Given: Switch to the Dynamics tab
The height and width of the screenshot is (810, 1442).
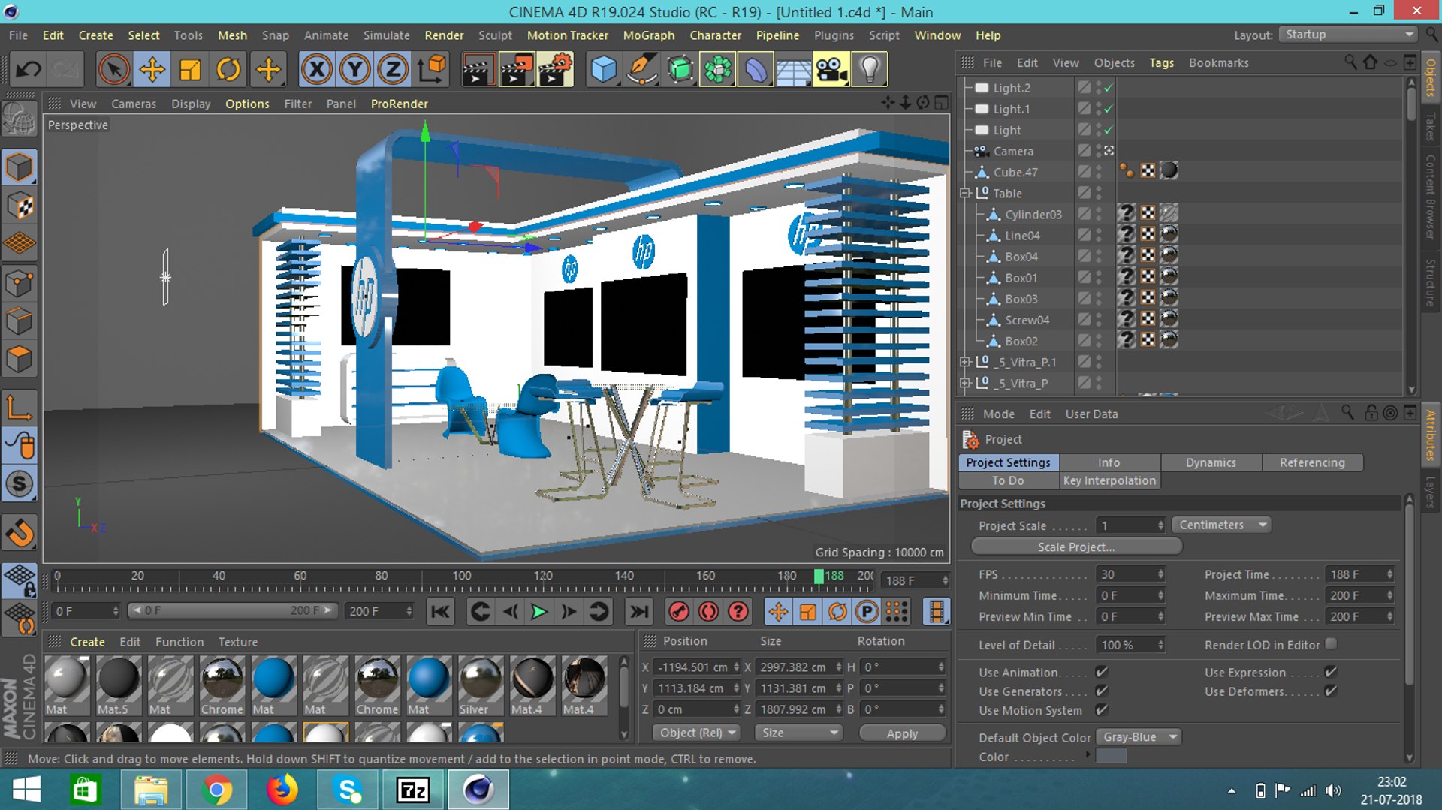Looking at the screenshot, I should pos(1211,462).
